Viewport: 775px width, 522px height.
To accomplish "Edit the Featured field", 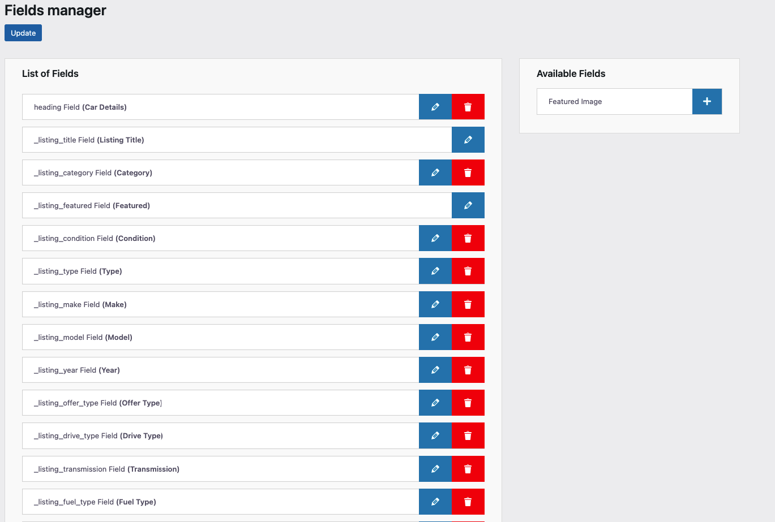I will (468, 205).
